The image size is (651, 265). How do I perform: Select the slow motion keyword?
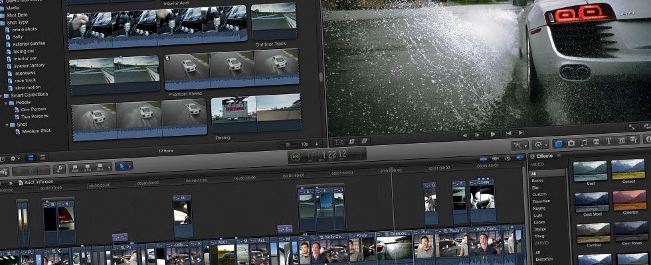click(27, 87)
